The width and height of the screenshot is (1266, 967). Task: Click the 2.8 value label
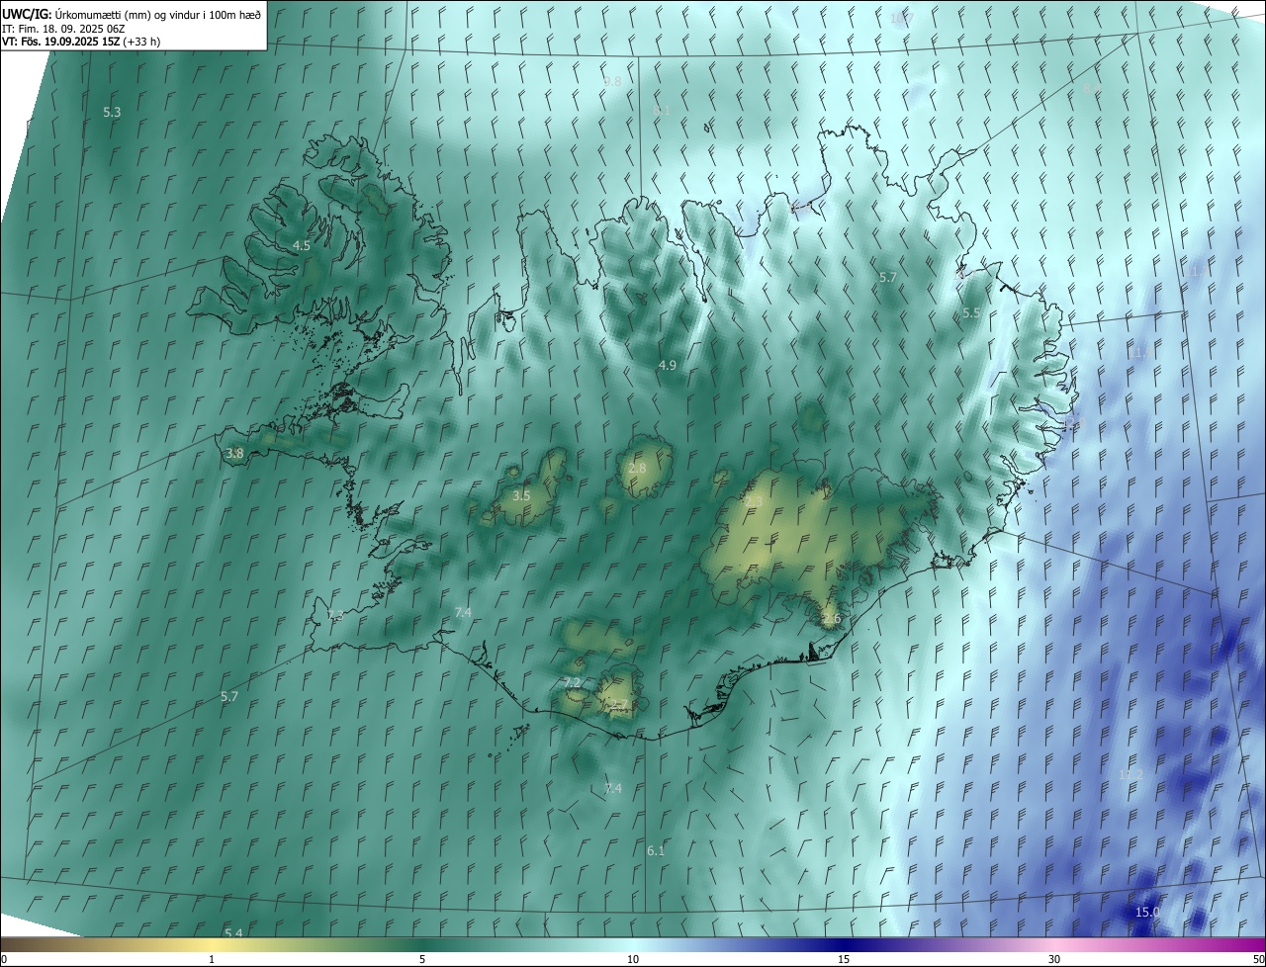point(637,468)
